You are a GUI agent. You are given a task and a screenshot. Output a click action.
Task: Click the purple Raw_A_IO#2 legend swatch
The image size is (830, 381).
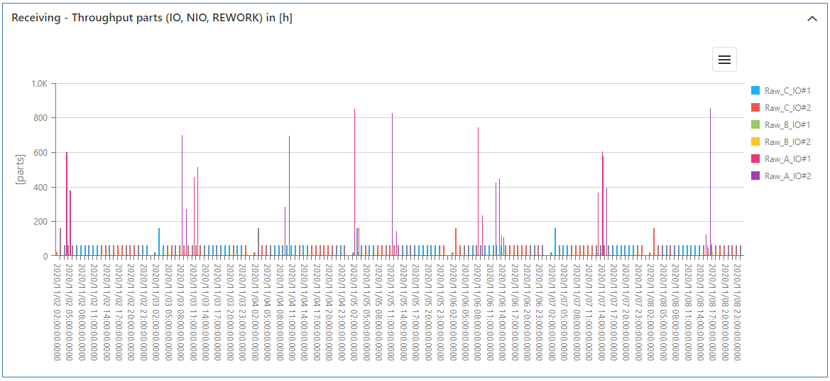[x=755, y=176]
